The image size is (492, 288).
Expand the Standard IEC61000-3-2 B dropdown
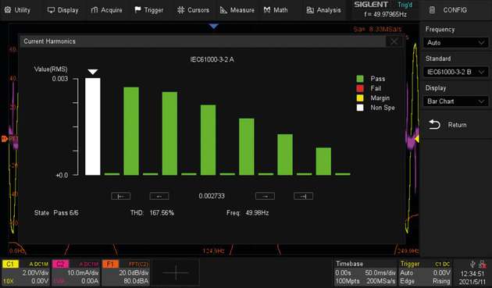click(455, 72)
